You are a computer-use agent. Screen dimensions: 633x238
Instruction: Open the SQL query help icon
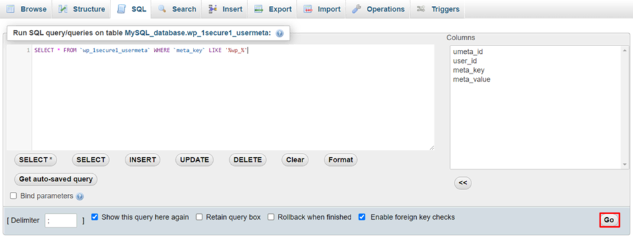[279, 34]
